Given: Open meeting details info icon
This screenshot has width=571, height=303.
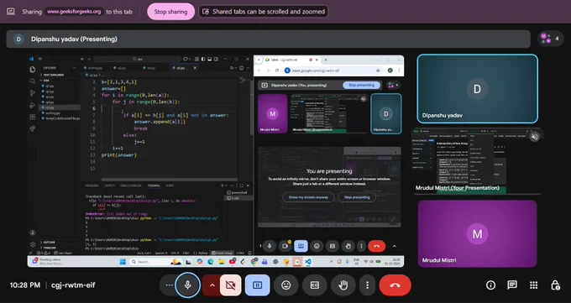Looking at the screenshot, I should point(490,285).
